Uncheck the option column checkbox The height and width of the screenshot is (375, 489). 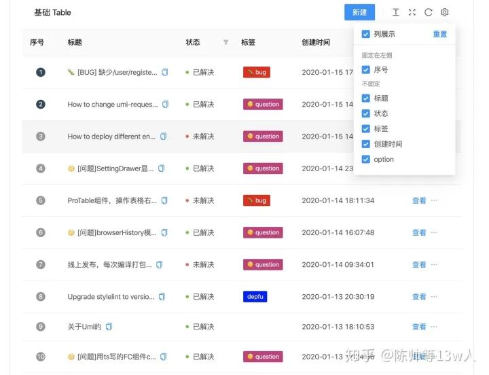(365, 159)
